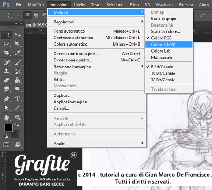Click Colore automatico
212x190 pixels.
coord(96,44)
